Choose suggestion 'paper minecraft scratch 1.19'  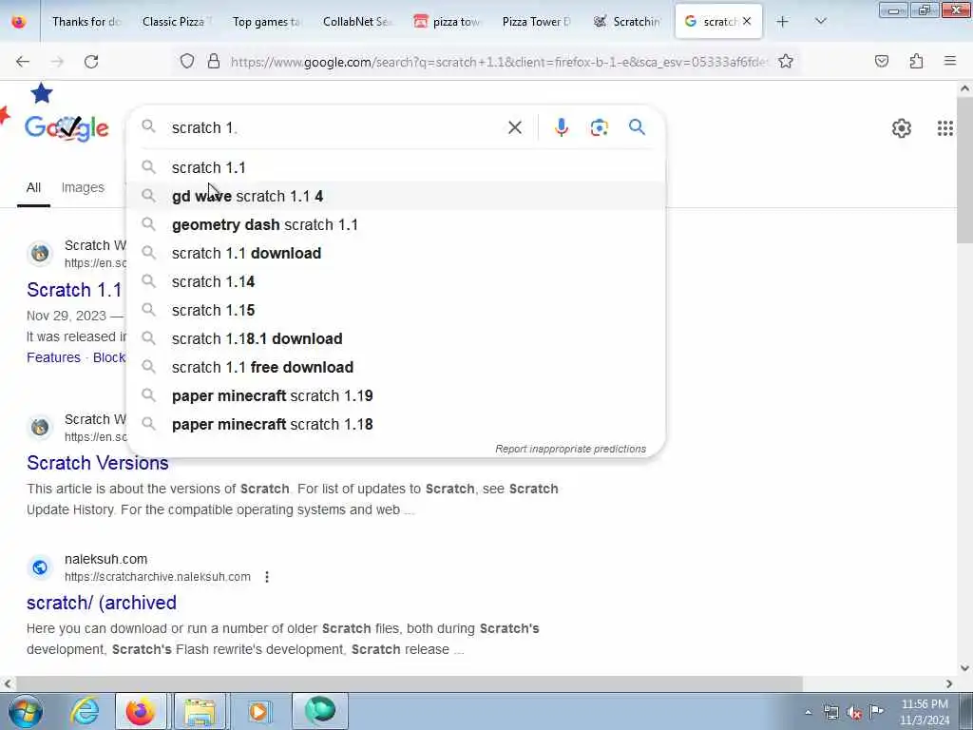(x=396, y=396)
